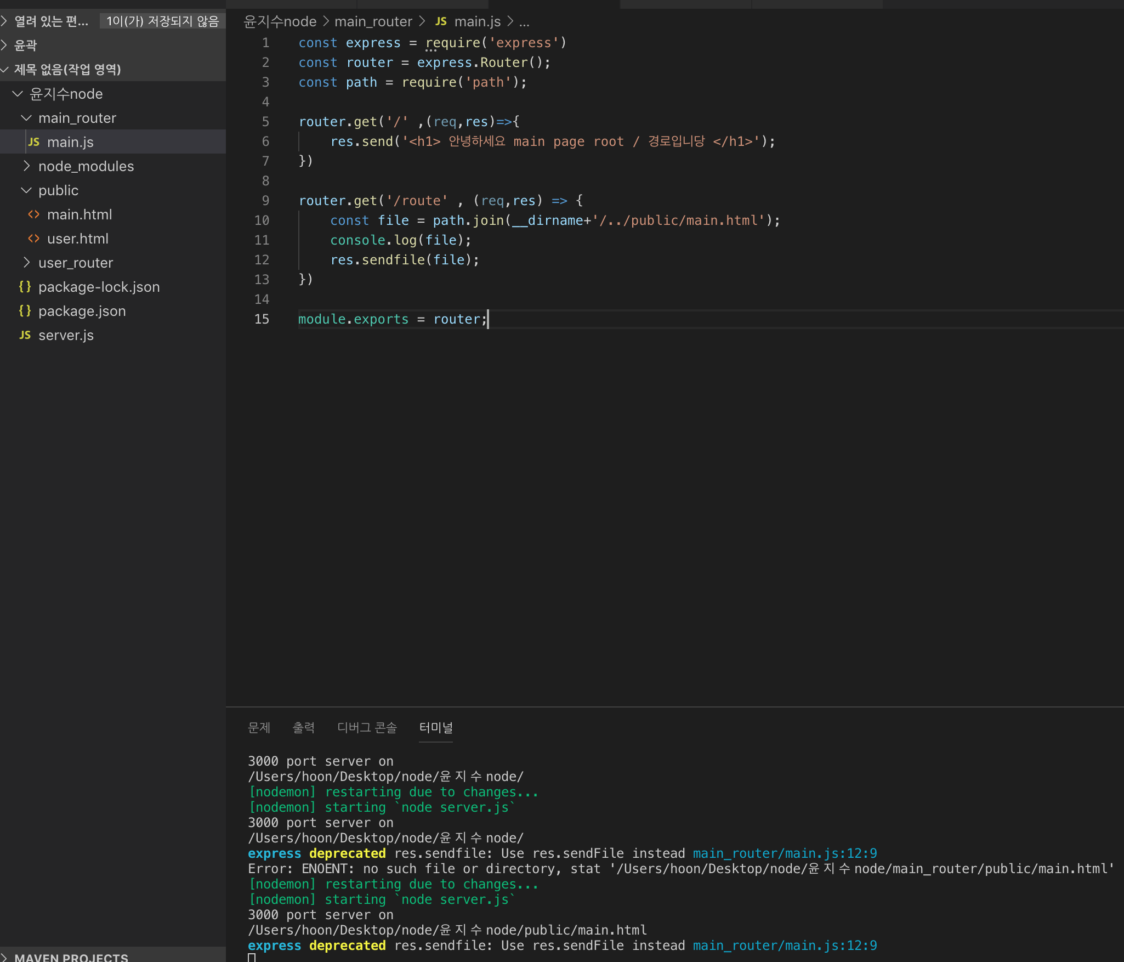Click the HTML icon beside user.html
This screenshot has height=962, width=1124.
(x=34, y=239)
